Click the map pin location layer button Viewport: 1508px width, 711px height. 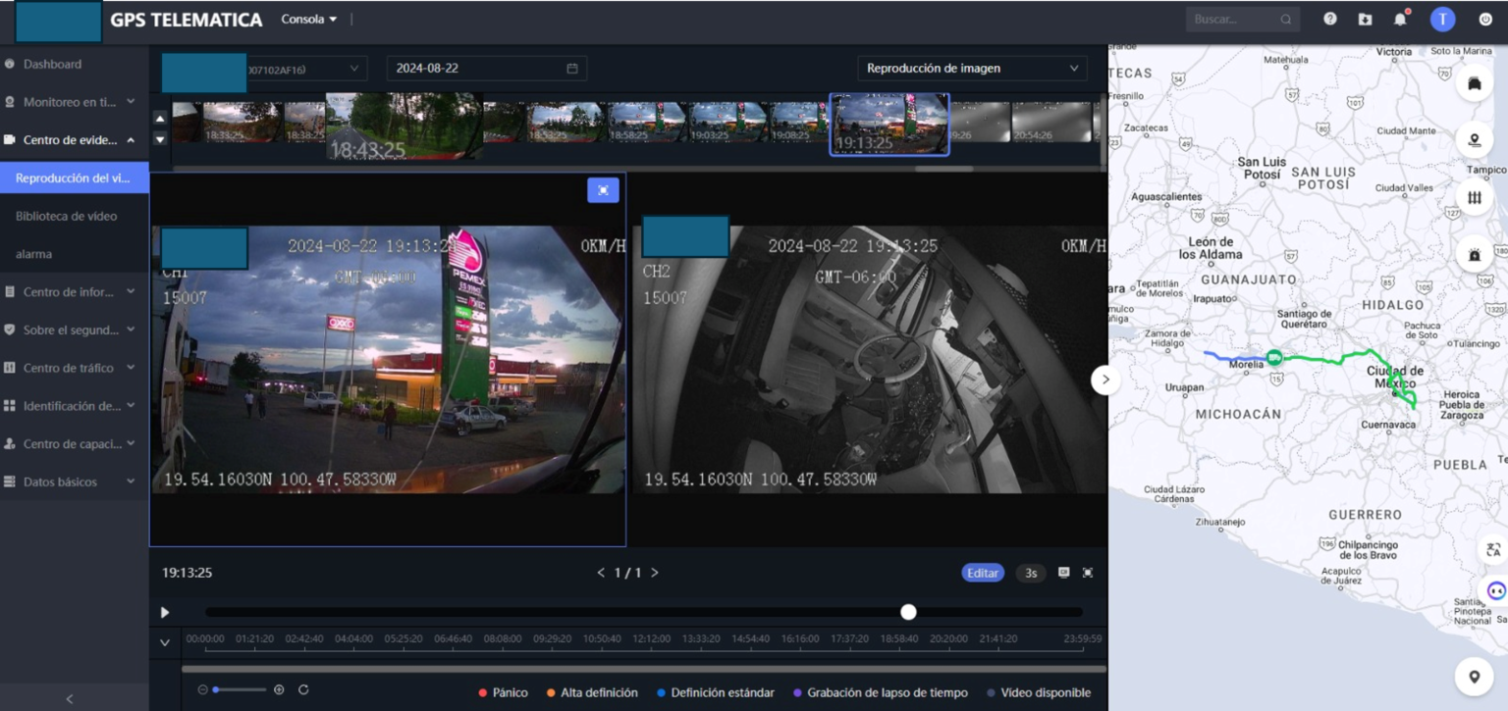(x=1474, y=140)
